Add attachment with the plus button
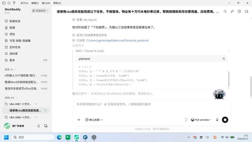252x142 pixels. pos(79,120)
